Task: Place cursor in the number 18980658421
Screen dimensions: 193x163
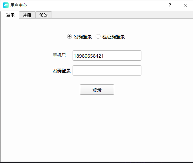Action: click(89, 56)
